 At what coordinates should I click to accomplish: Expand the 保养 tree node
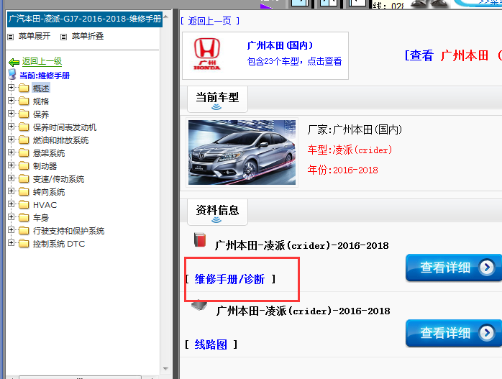click(12, 114)
